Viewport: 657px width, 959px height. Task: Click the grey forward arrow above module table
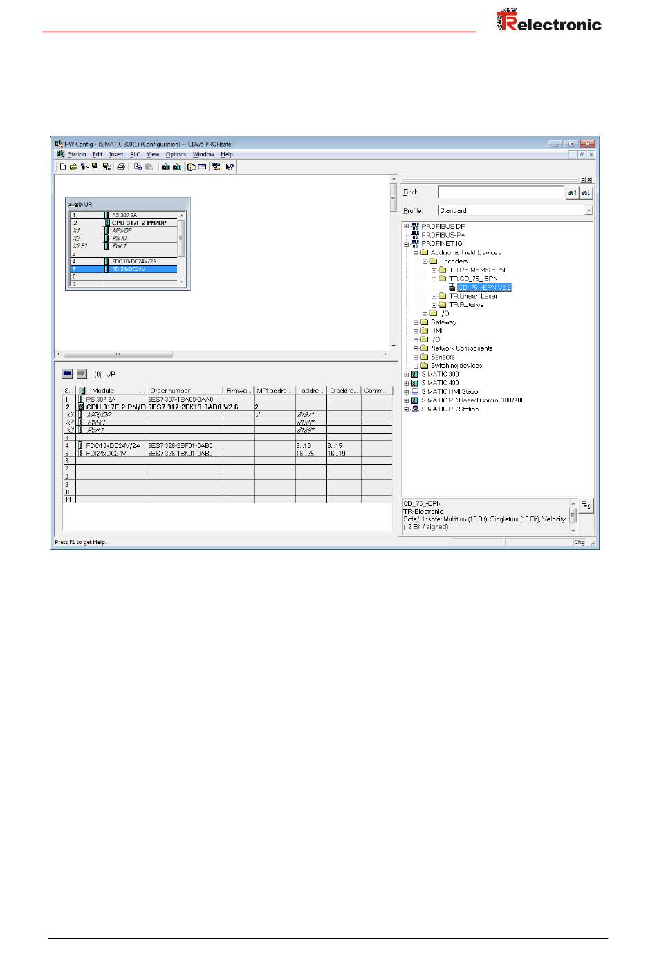(82, 373)
